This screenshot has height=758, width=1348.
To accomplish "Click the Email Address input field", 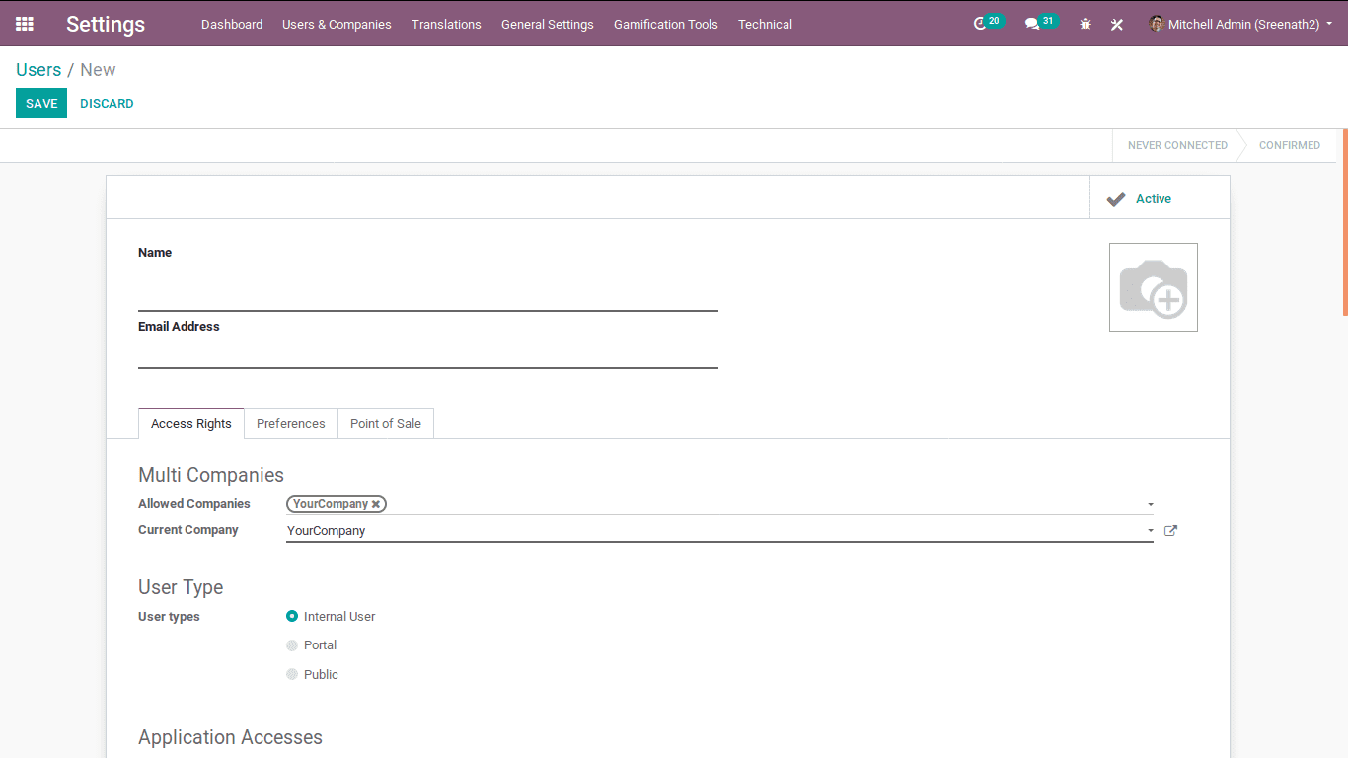I will [428, 355].
